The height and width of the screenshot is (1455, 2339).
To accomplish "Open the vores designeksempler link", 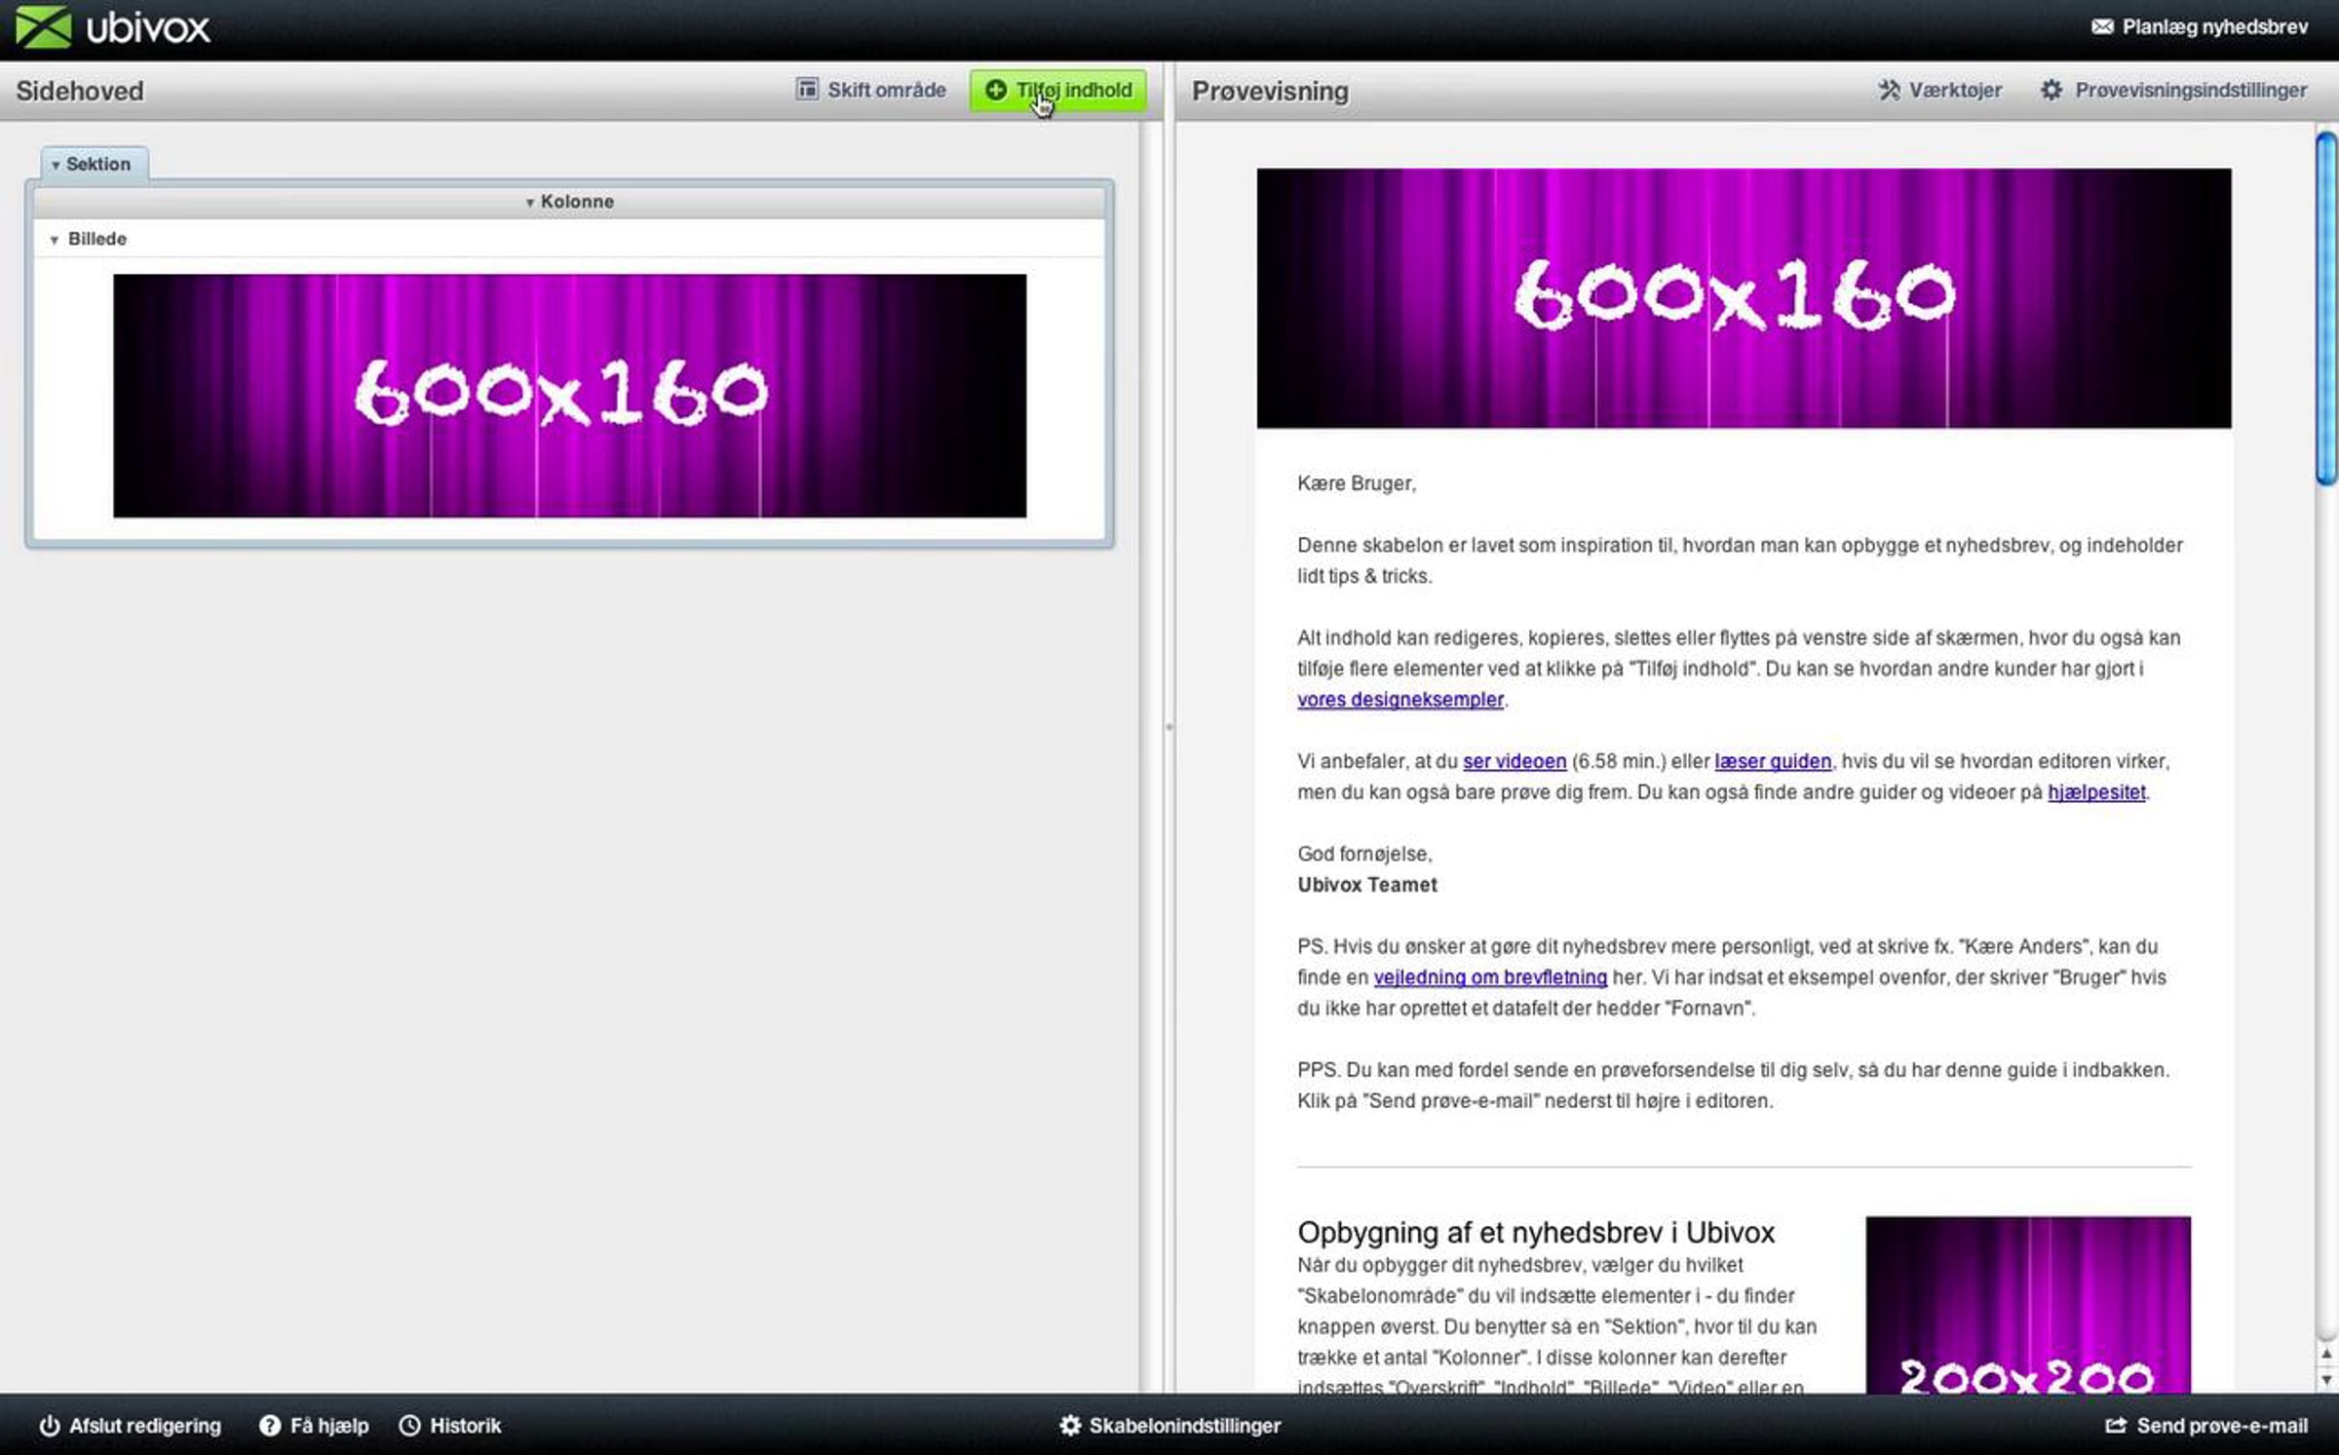I will pos(1400,699).
